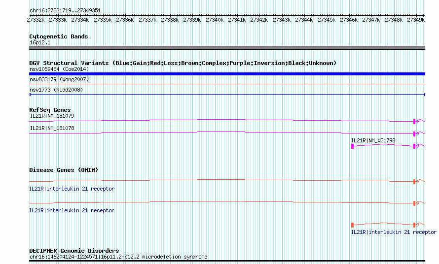This screenshot has width=439, height=264.
Task: Click the 27343k ruler position
Action: [x=282, y=20]
